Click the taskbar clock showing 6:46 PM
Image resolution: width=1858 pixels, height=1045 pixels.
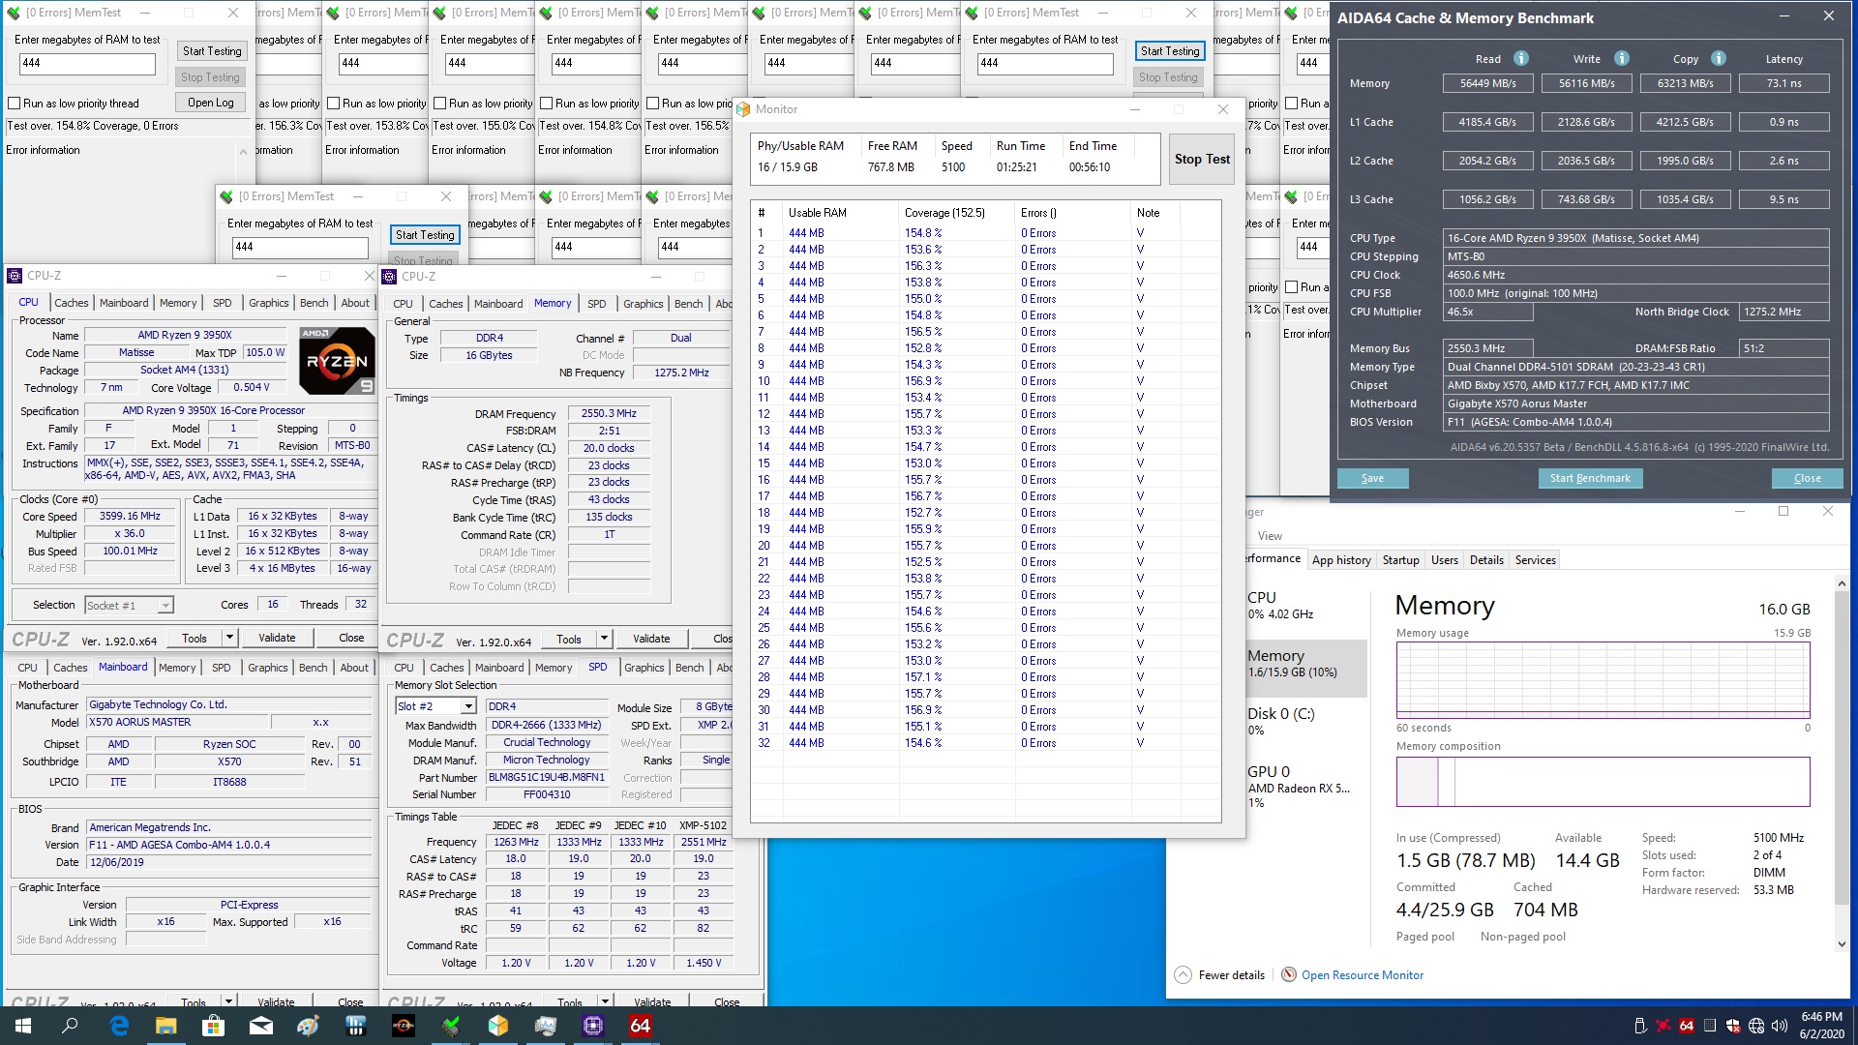point(1820,1026)
